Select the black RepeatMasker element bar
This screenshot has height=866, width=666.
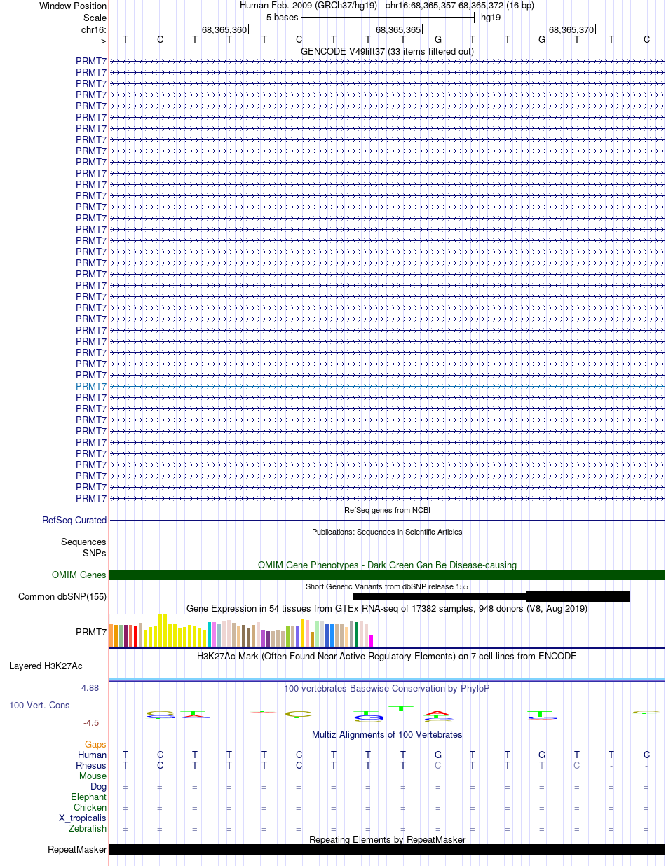point(387,850)
